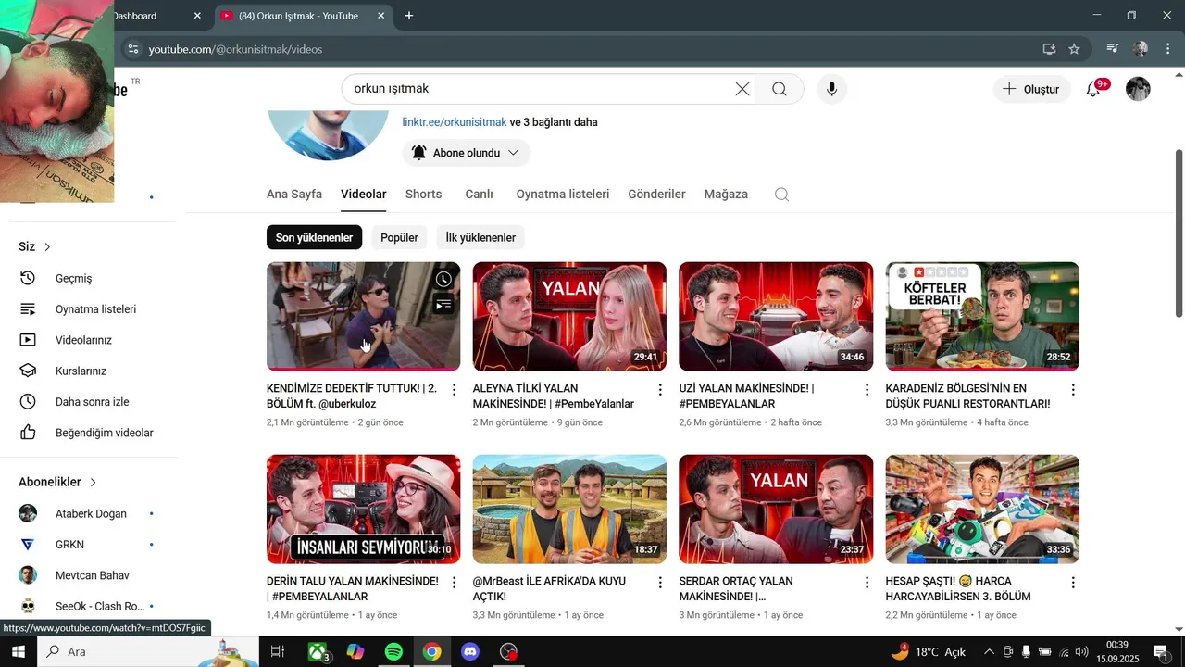The height and width of the screenshot is (667, 1185).
Task: Open the notifications bell
Action: (1094, 89)
